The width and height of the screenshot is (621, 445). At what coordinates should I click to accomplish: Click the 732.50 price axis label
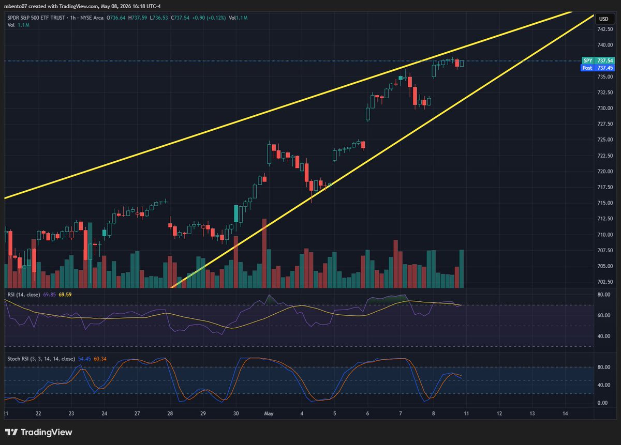pos(605,93)
